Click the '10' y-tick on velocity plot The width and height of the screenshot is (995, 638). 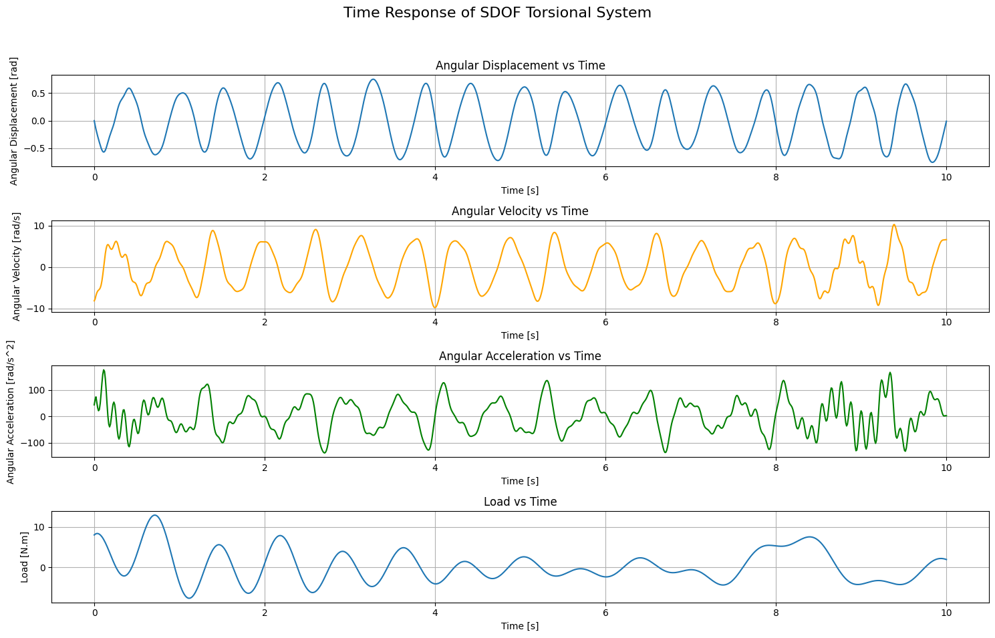(x=40, y=226)
